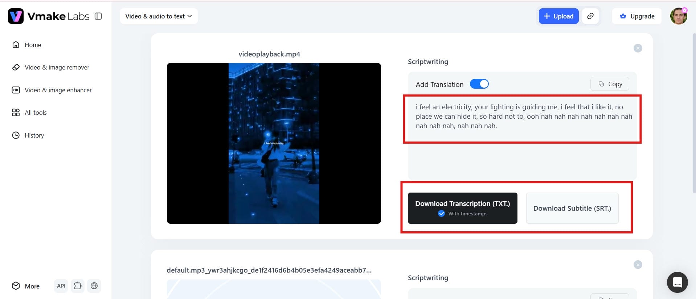Screen dimensions: 696x299
Task: Download Transcription (TXT.) button
Action: coord(462,208)
